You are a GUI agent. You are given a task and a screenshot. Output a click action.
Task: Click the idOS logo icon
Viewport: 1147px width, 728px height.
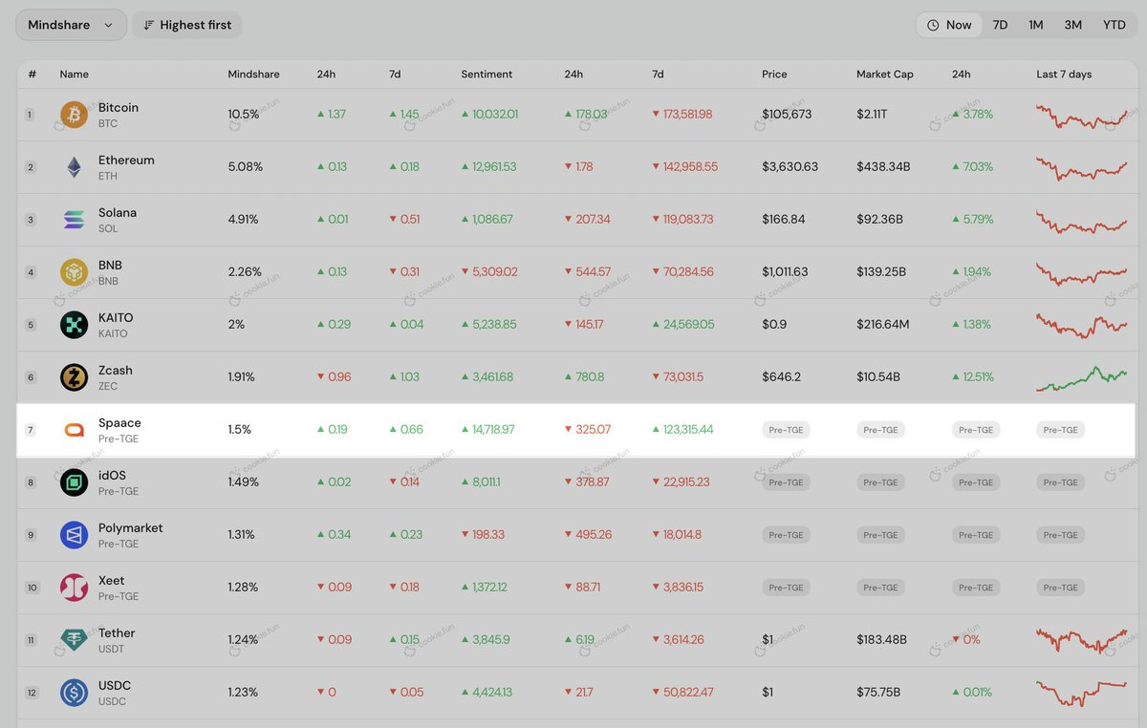(74, 482)
